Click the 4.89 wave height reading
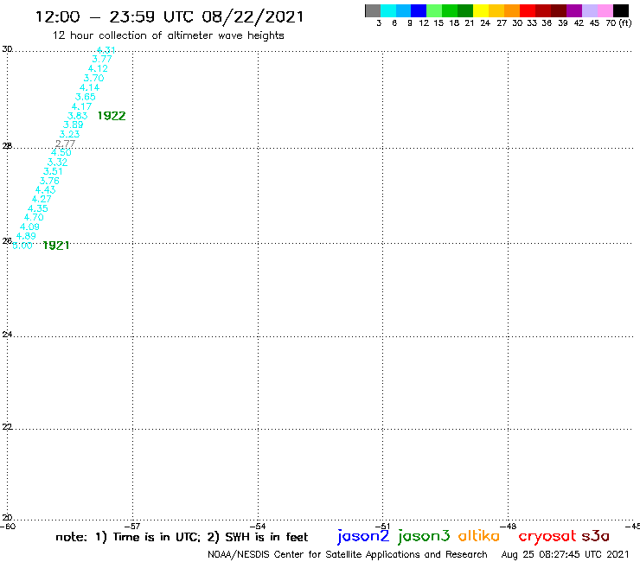This screenshot has height=562, width=640. [x=26, y=236]
